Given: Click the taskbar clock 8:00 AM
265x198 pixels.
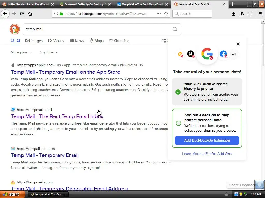Looking at the screenshot, I should click(255, 194).
